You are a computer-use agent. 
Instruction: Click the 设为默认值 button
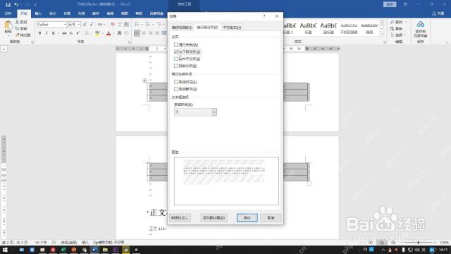pos(214,218)
